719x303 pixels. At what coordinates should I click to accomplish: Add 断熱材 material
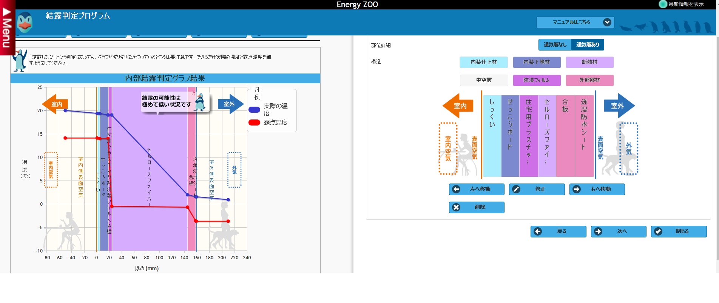coord(589,62)
